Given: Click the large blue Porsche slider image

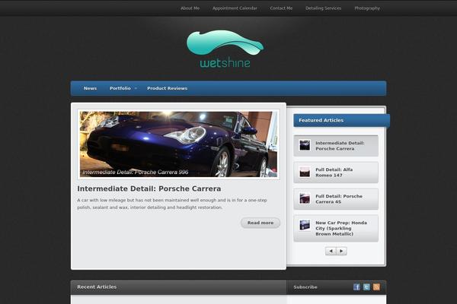Looking at the screenshot, I should click(x=179, y=144).
